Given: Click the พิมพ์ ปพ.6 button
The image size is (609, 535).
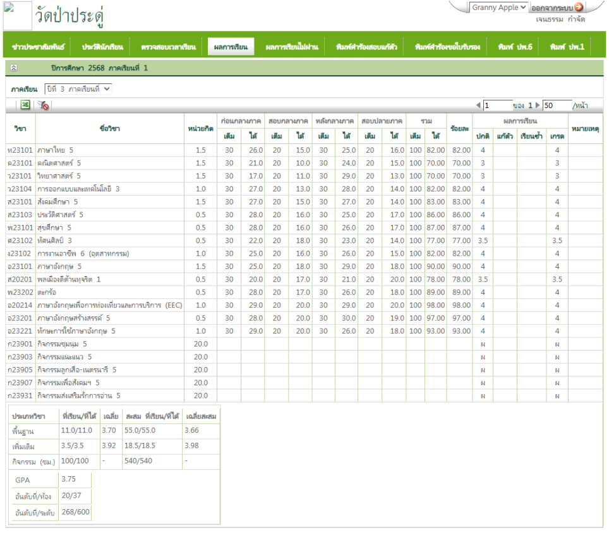Looking at the screenshot, I should (x=514, y=47).
